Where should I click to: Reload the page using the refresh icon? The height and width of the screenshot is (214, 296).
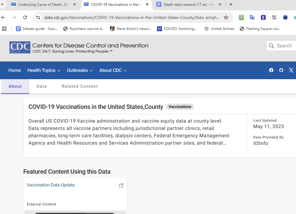point(25,17)
